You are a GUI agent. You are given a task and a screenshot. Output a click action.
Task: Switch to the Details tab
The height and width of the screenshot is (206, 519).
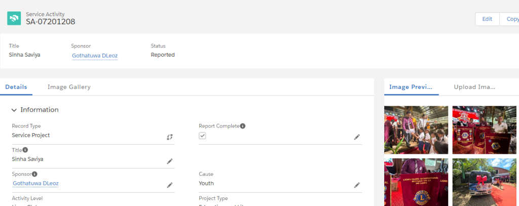[x=16, y=87]
